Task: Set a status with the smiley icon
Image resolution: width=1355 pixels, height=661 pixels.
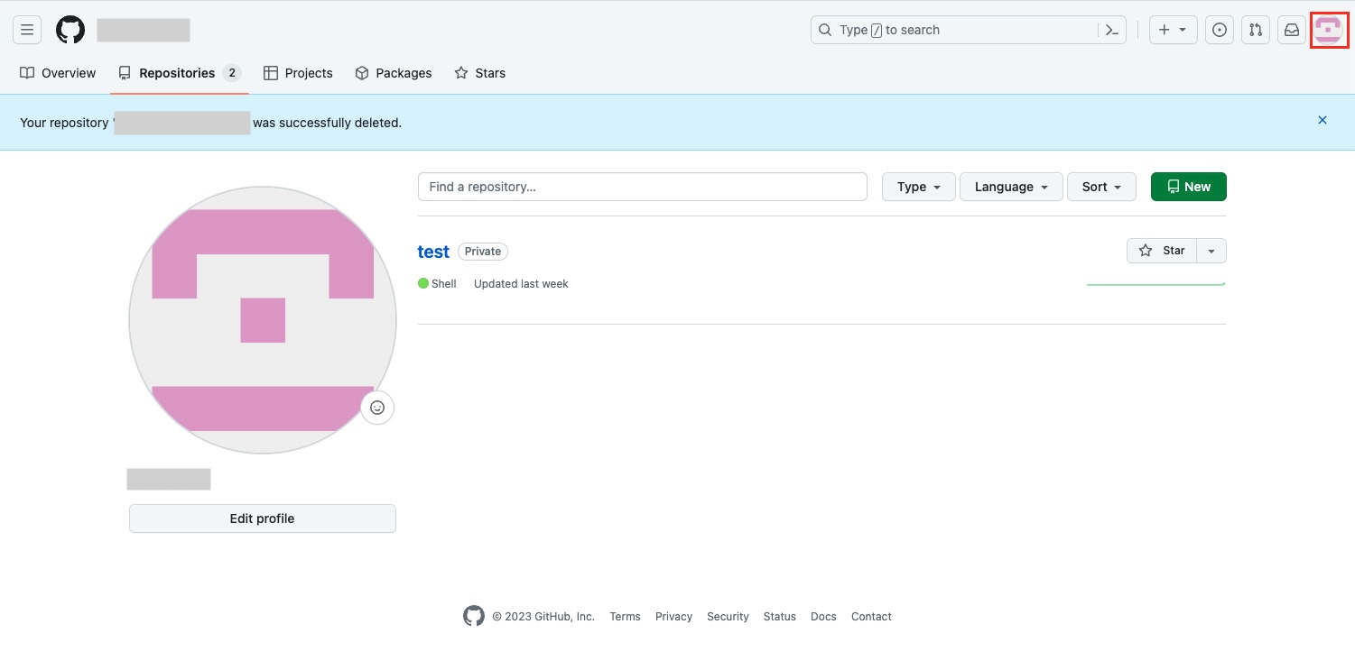Action: point(377,408)
